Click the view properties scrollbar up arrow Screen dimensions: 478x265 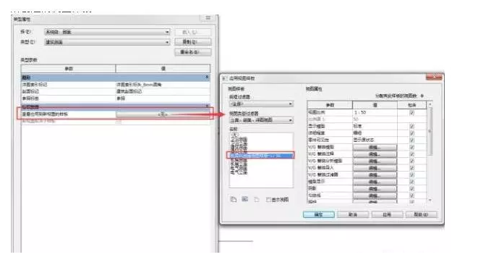point(430,105)
